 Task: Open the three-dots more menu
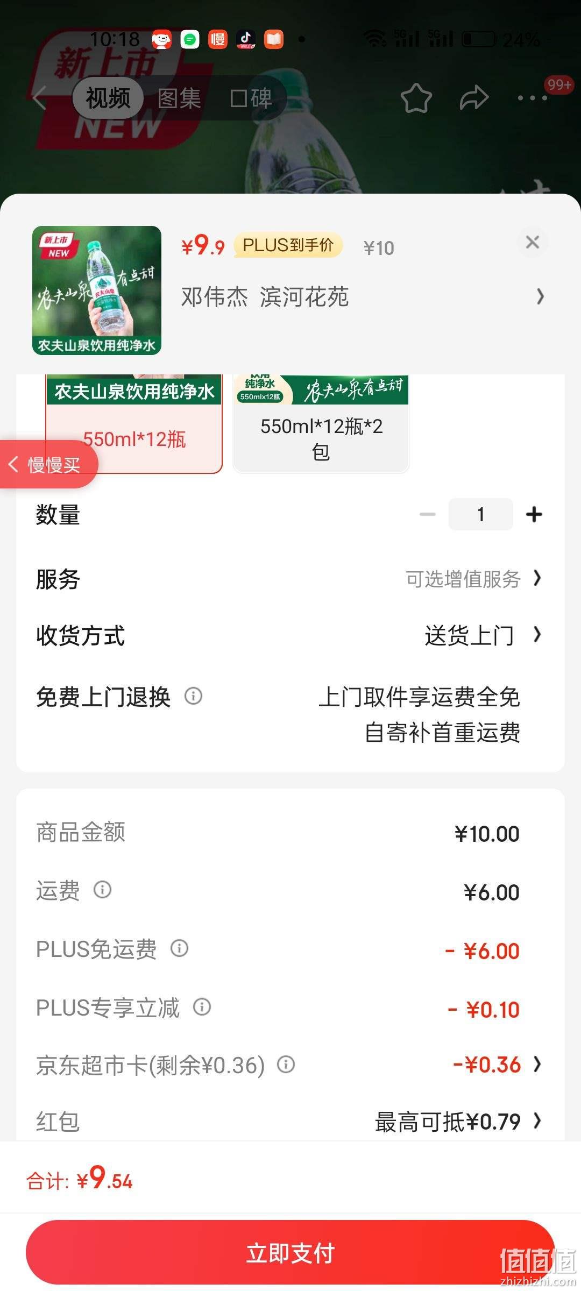[x=532, y=98]
